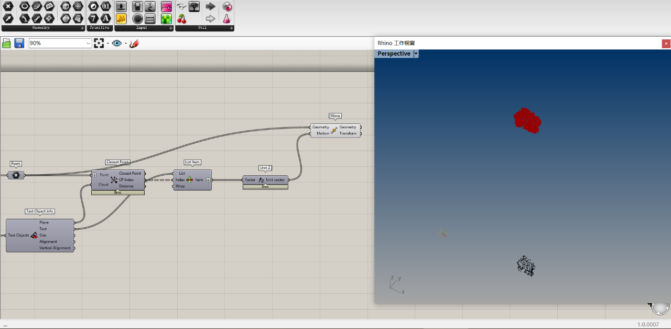Image resolution: width=671 pixels, height=329 pixels.
Task: Toggle the arrow on List Item output
Action: (x=208, y=180)
